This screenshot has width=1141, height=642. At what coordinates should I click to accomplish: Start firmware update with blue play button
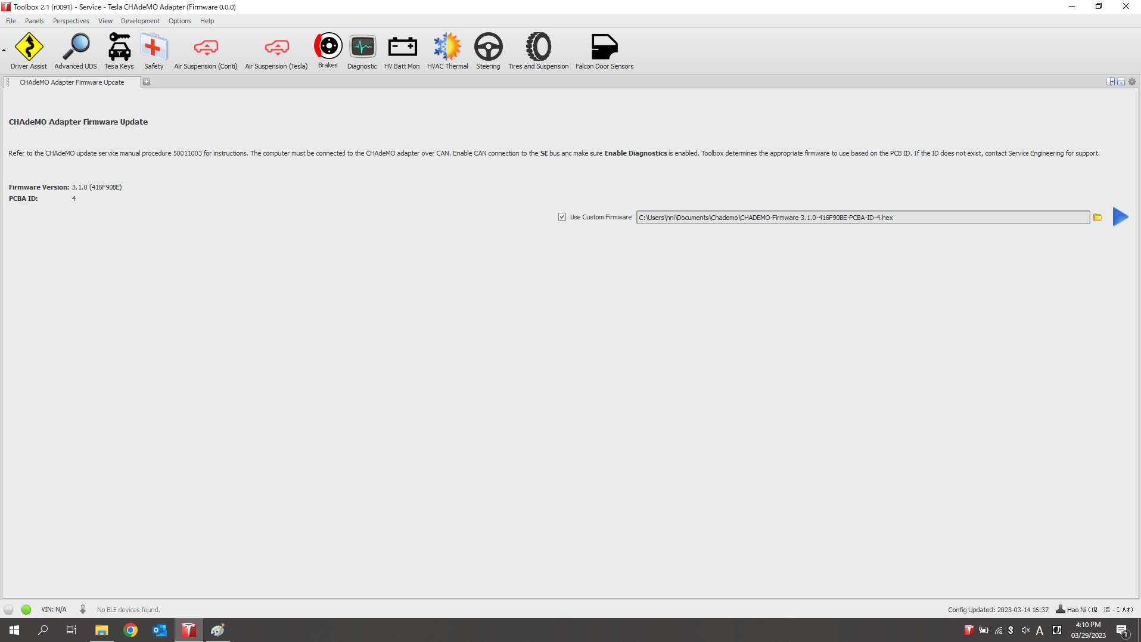point(1120,217)
